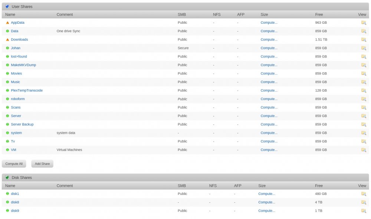Click the '1.51 TB' free space value
Viewport: 371px width, 219px height.
[x=321, y=39]
